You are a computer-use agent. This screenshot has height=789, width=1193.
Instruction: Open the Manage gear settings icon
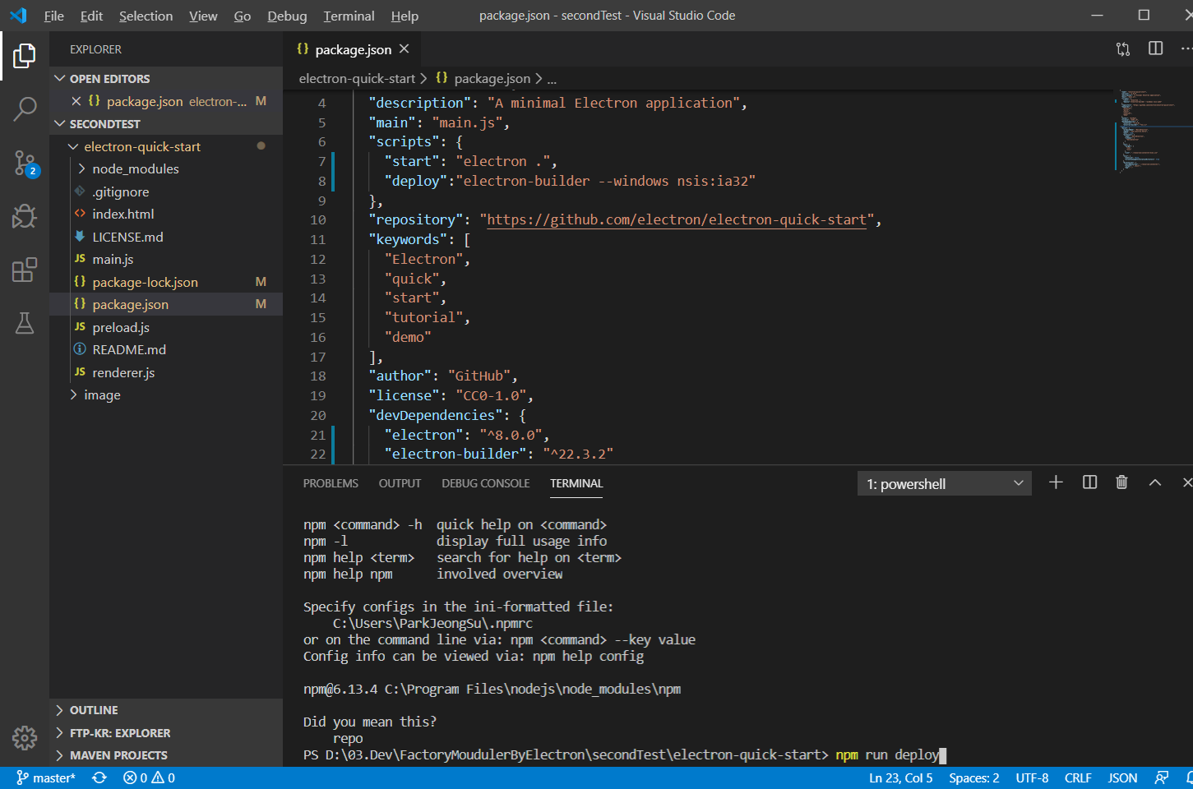(x=25, y=737)
